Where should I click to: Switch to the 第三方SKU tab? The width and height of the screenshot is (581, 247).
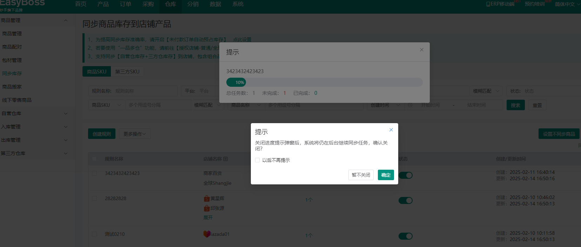127,71
